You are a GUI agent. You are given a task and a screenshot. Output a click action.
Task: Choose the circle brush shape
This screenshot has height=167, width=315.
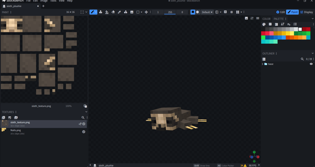(x=197, y=12)
